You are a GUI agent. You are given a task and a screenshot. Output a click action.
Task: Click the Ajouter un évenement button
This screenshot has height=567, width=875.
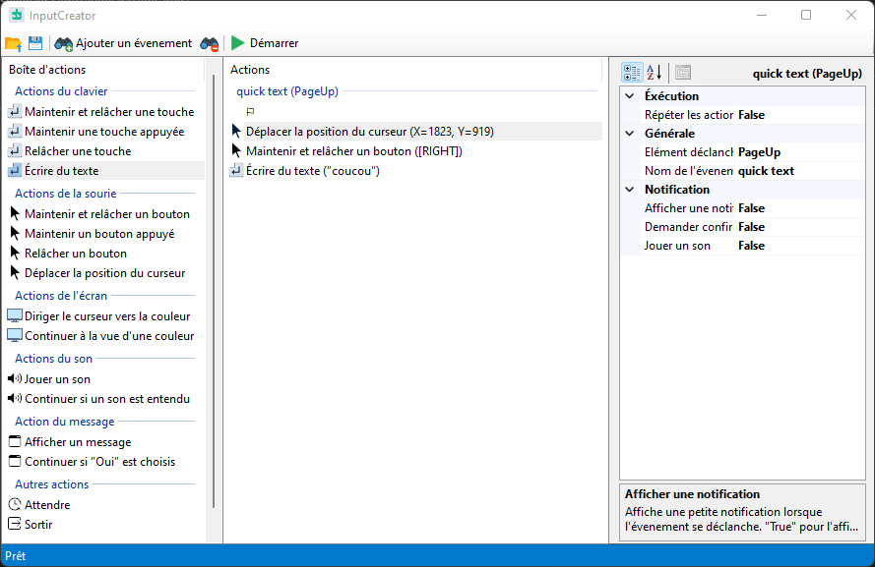[124, 43]
